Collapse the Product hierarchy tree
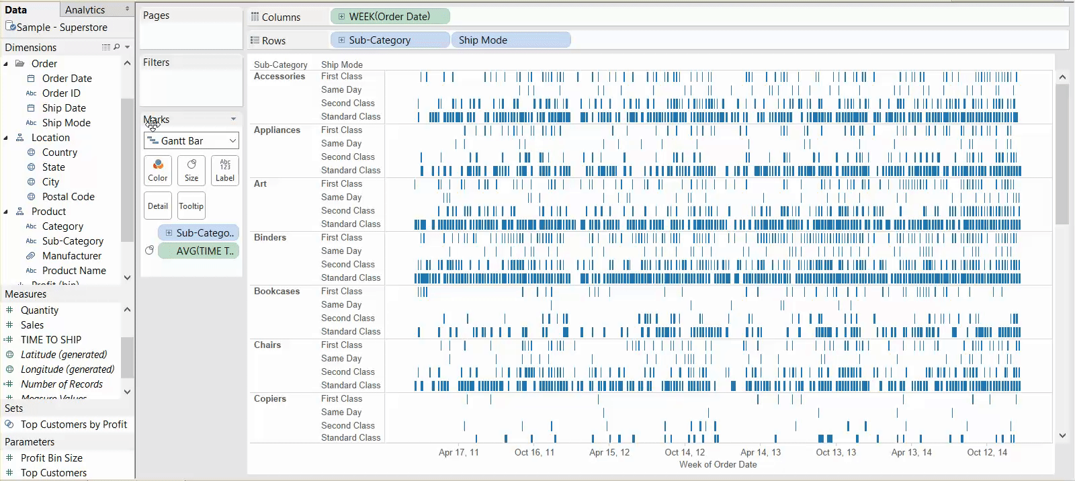 click(6, 212)
